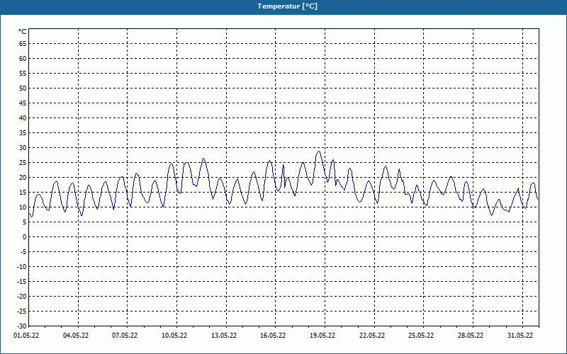Click the 50 value on the y-axis
The height and width of the screenshot is (354, 567).
pyautogui.click(x=23, y=88)
